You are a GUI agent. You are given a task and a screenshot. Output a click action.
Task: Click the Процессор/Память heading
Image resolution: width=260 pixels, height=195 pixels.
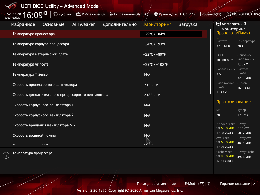(233, 35)
